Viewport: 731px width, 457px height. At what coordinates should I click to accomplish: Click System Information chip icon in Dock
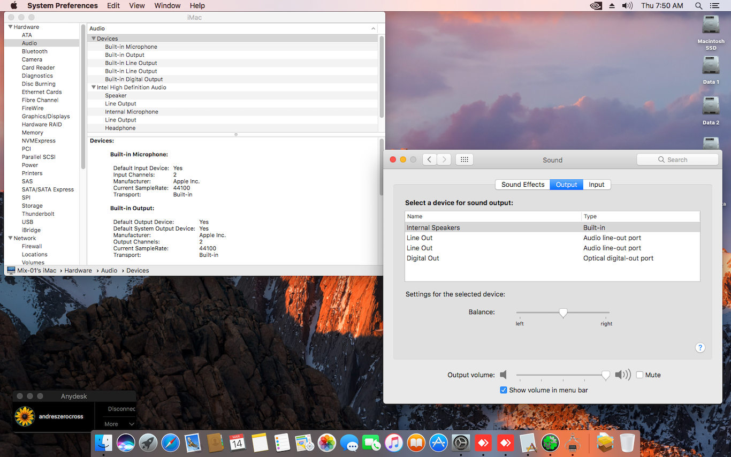(x=572, y=443)
